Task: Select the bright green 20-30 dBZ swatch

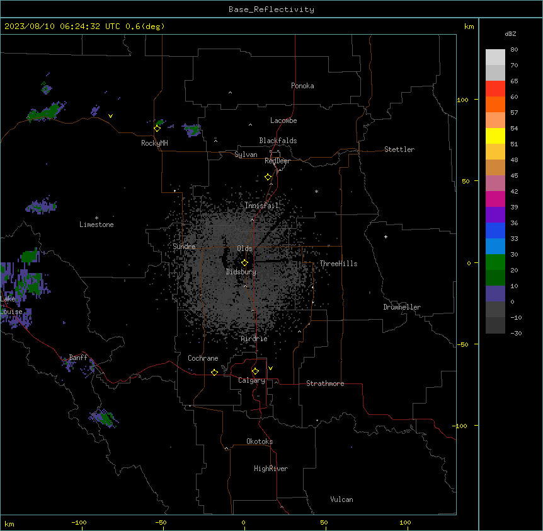Action: (495, 262)
